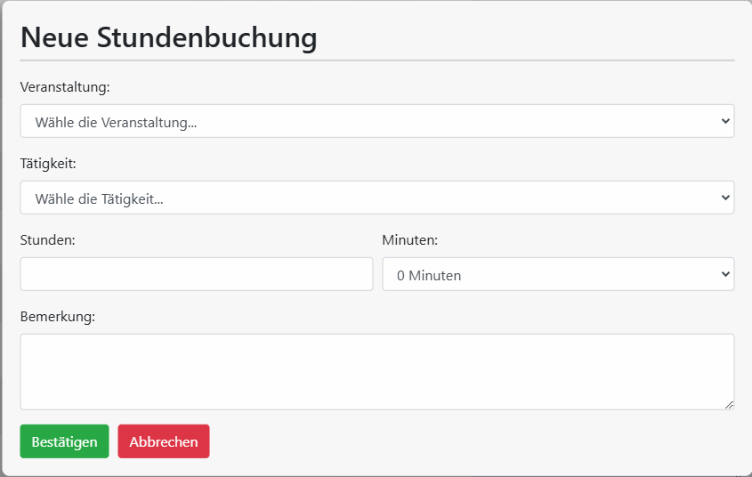The image size is (752, 477).
Task: Click the chevron arrow of Minuten dropdown
Action: [725, 274]
